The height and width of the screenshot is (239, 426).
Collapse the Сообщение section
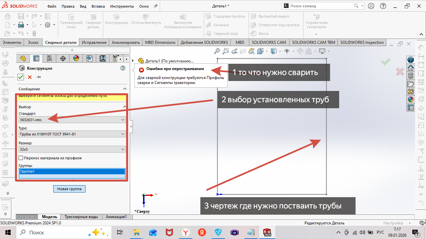[125, 89]
